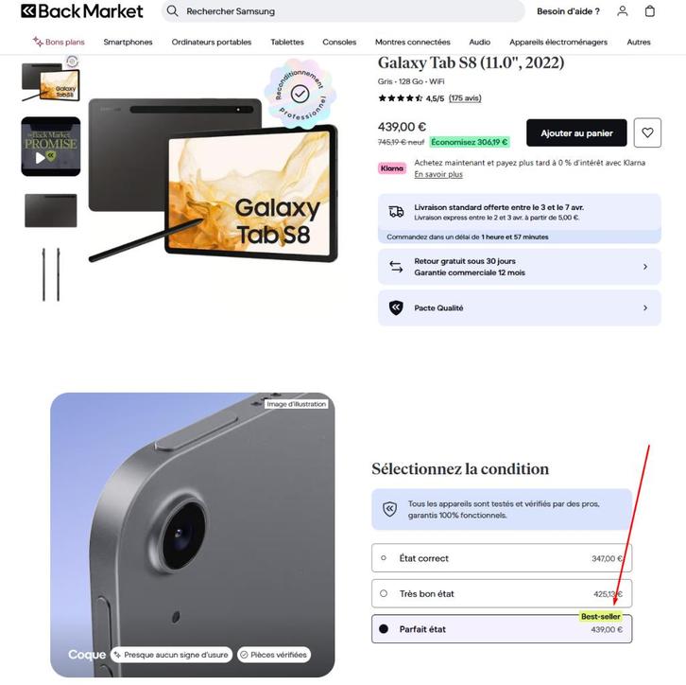The height and width of the screenshot is (685, 686).
Task: Open the user account icon
Action: (x=622, y=11)
